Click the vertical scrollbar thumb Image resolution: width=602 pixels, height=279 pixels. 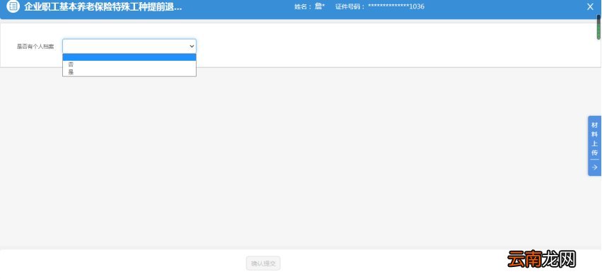(x=598, y=27)
